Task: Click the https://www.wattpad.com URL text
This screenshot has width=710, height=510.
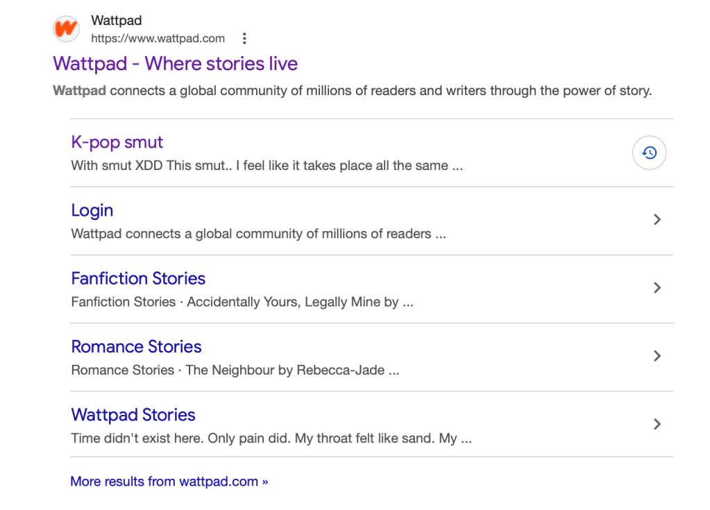Action: pos(158,39)
